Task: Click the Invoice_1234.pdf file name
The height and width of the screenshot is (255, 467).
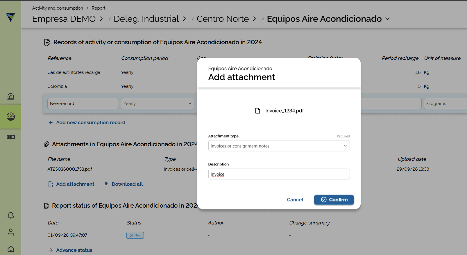Action: click(x=285, y=111)
